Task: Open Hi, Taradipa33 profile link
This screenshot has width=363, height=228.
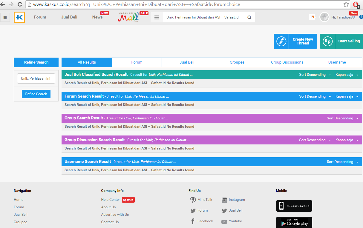Action: (343, 17)
